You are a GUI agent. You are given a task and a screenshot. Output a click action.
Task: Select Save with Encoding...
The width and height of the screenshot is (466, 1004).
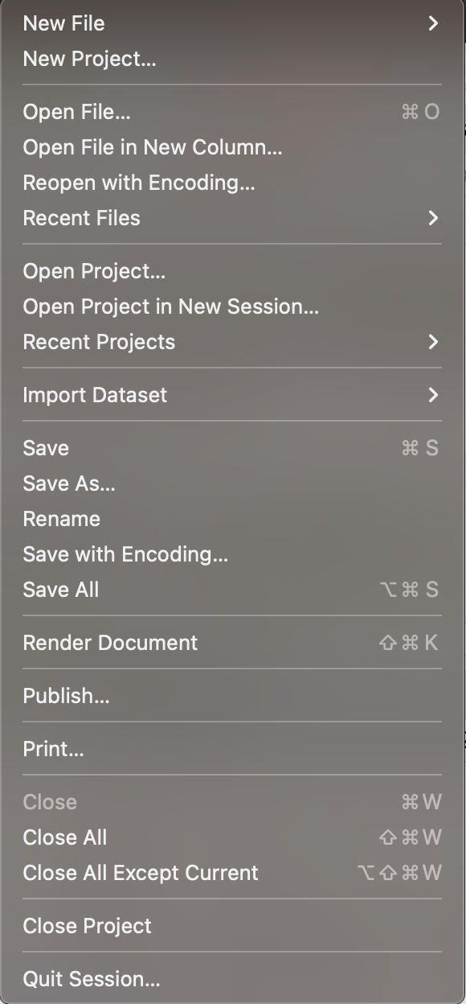click(x=232, y=554)
